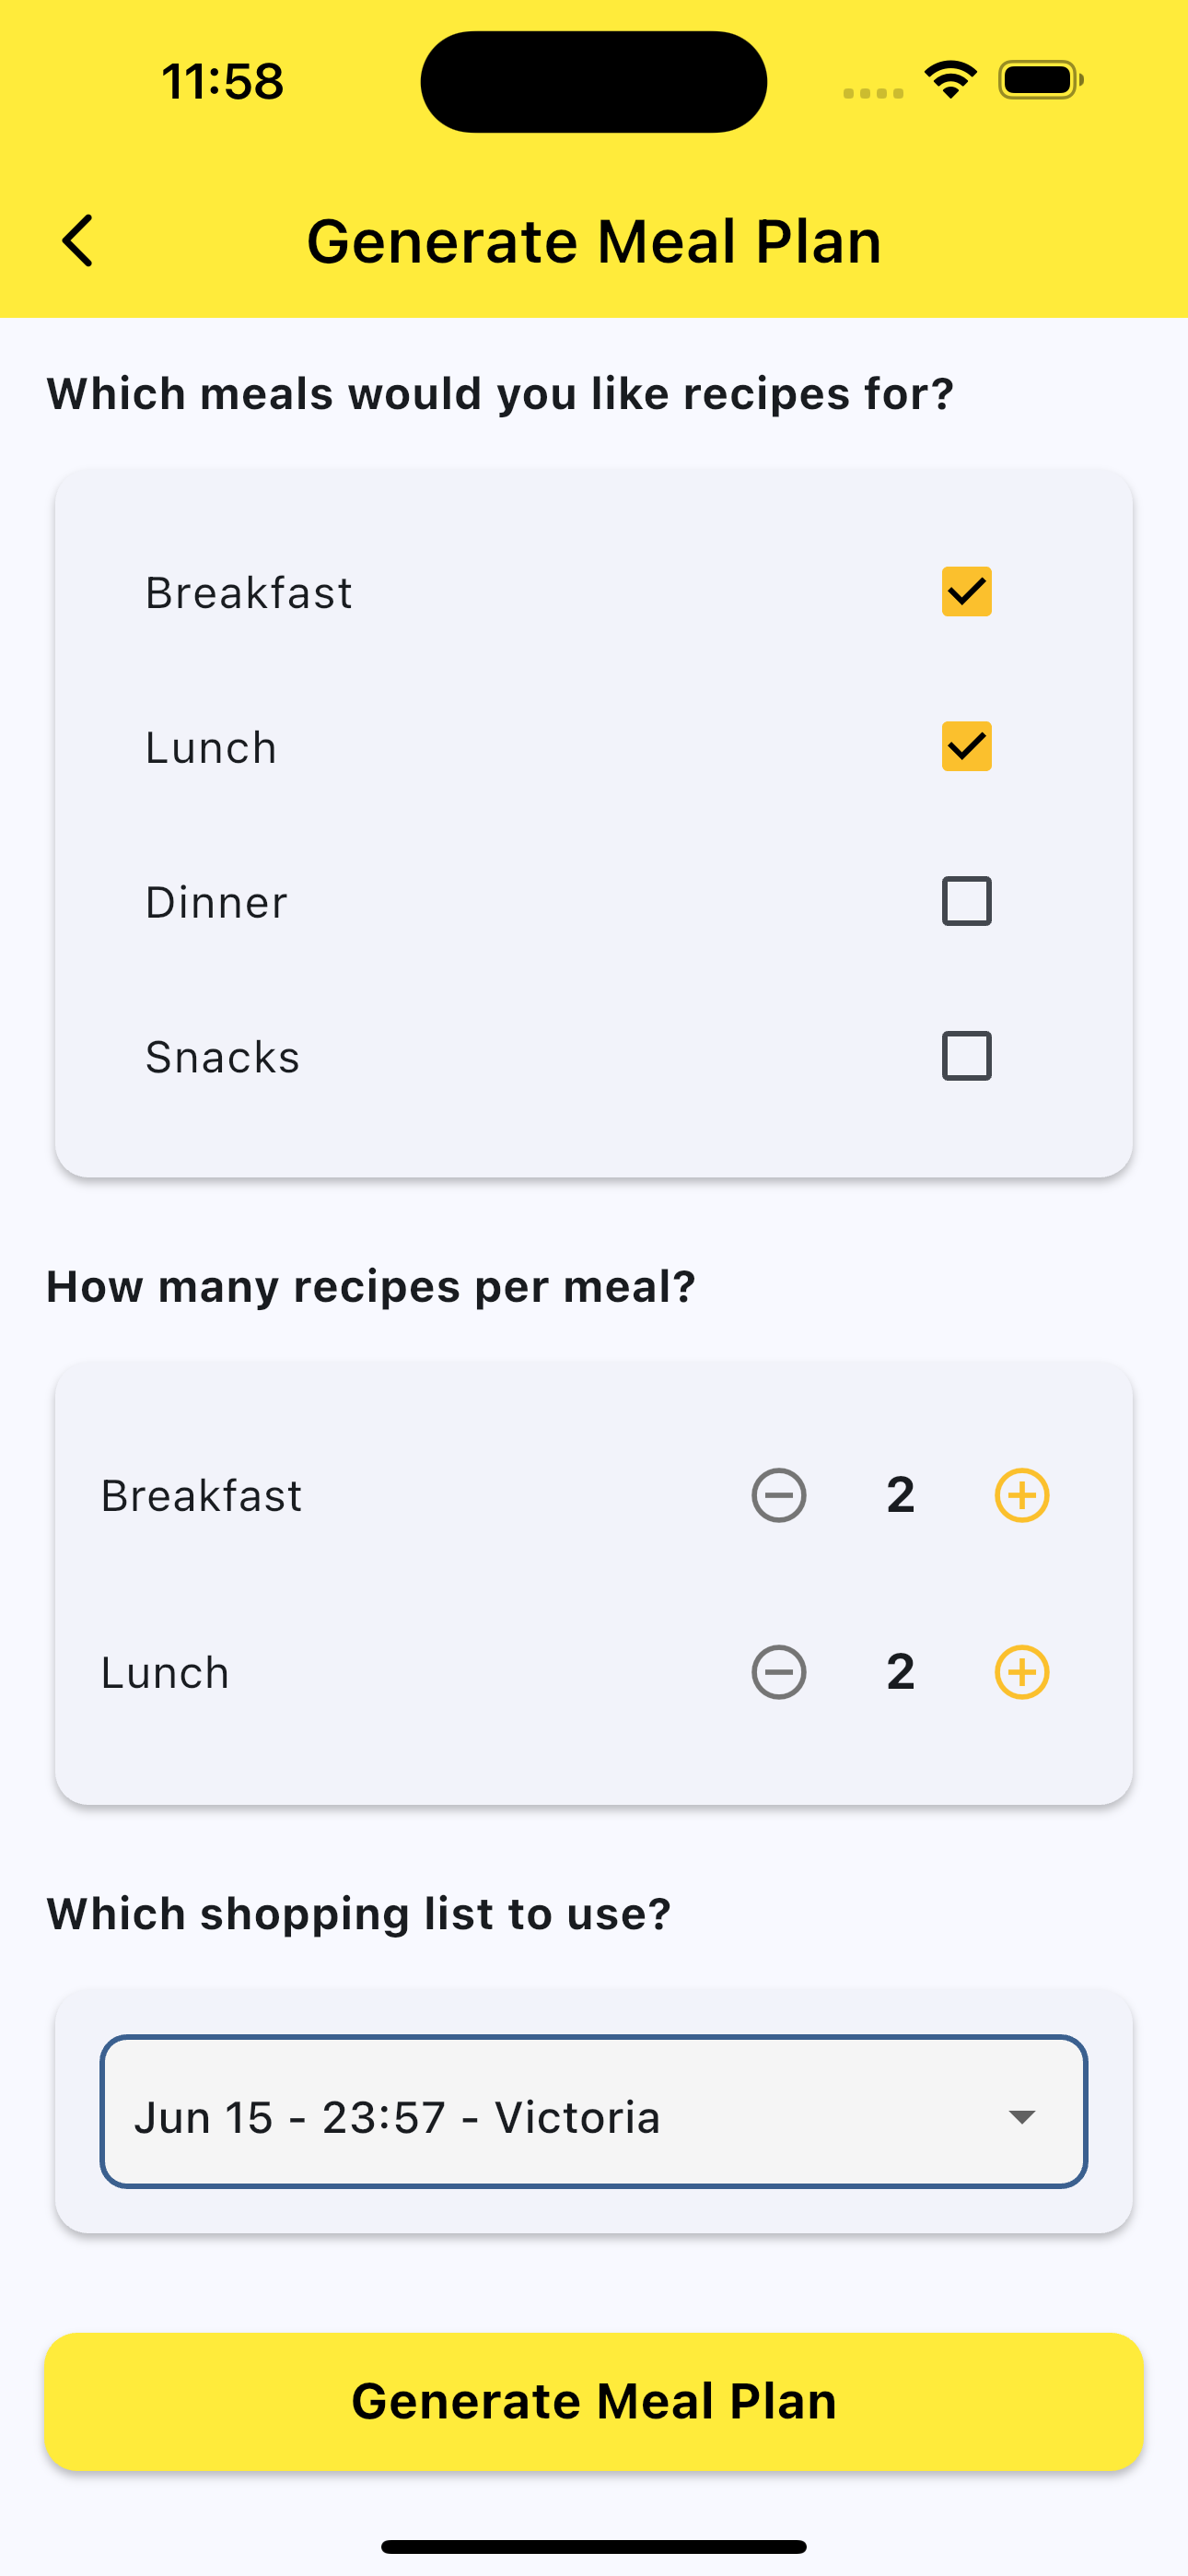The width and height of the screenshot is (1188, 2576).
Task: Tap the Breakfast recipe count number
Action: click(x=901, y=1495)
